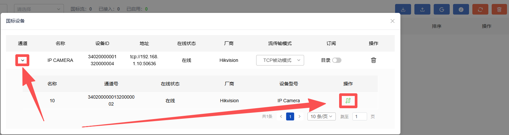Open the 请选择 dropdown at the top
This screenshot has height=135, width=509.
[x=39, y=9]
